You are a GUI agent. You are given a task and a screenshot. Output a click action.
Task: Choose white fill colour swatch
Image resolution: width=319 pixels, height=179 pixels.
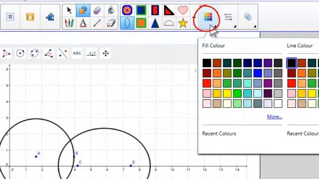278,104
